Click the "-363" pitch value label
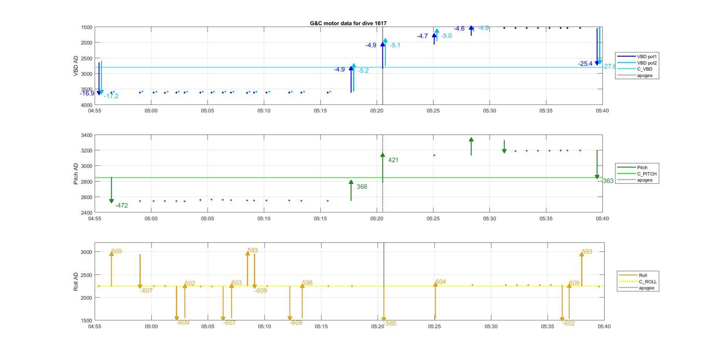The image size is (728, 360). coord(607,181)
